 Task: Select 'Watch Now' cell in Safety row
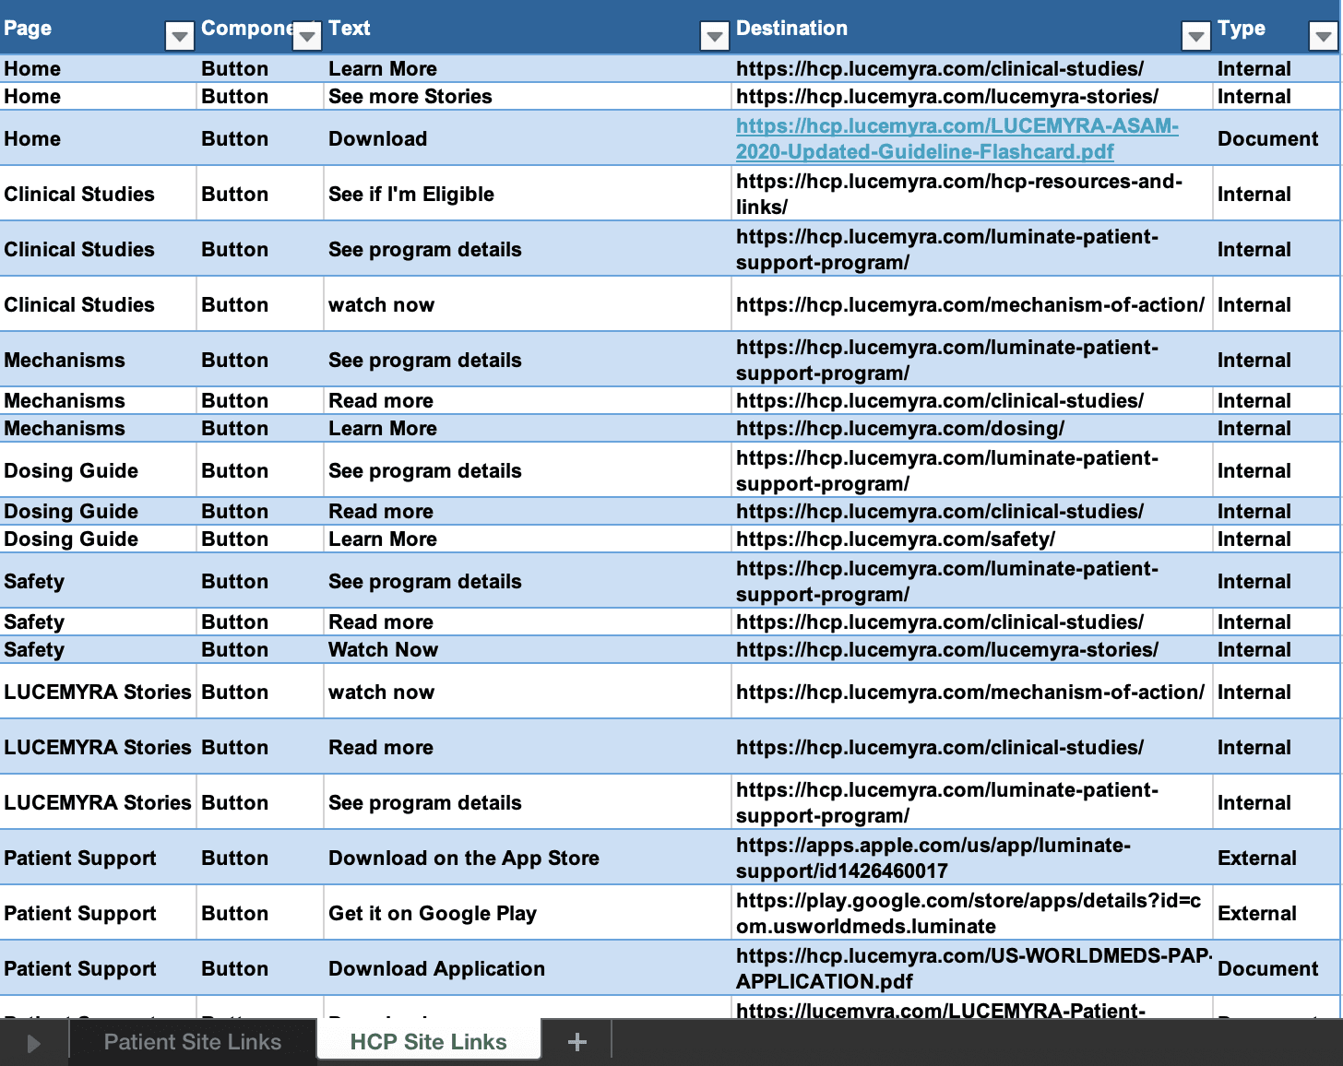pyautogui.click(x=528, y=649)
